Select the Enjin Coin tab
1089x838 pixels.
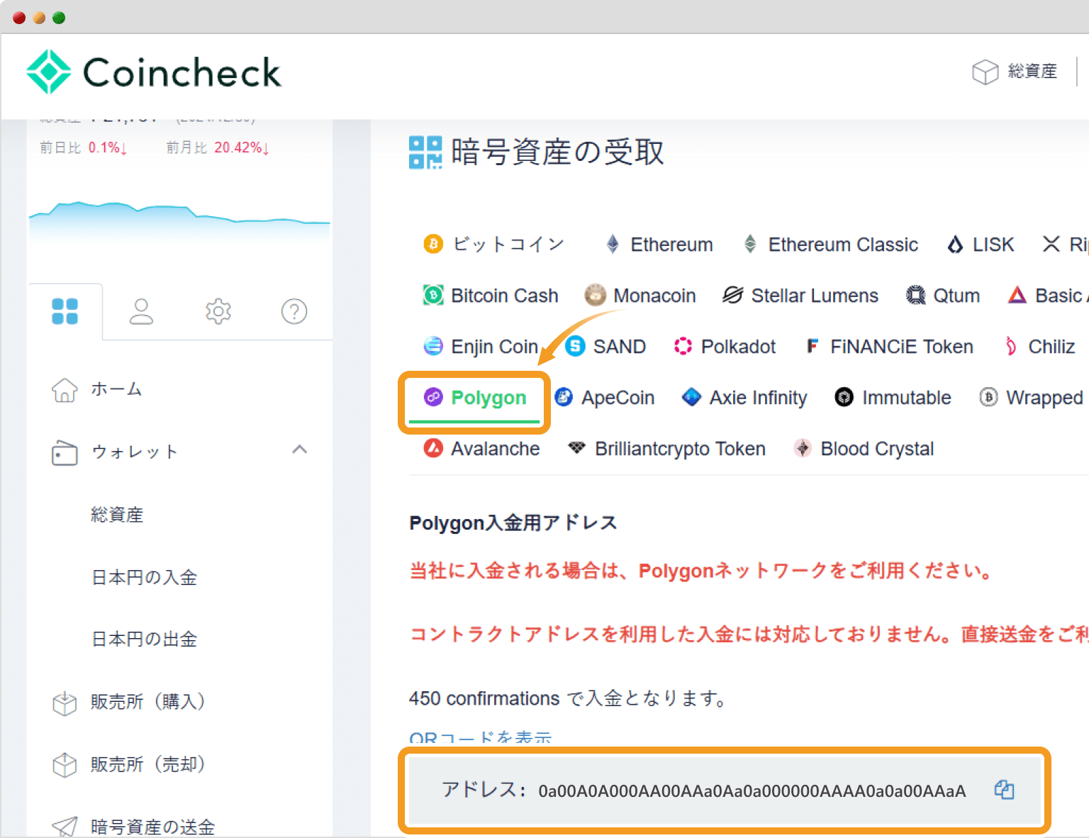tap(481, 347)
